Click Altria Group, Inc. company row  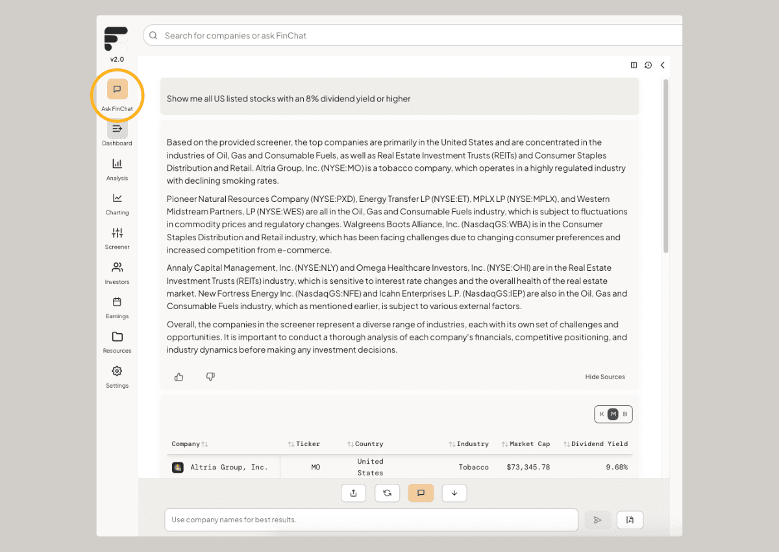pos(229,467)
